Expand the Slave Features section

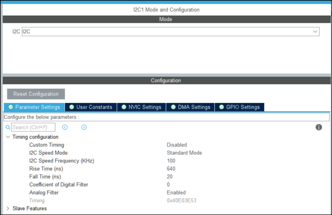click(x=8, y=208)
